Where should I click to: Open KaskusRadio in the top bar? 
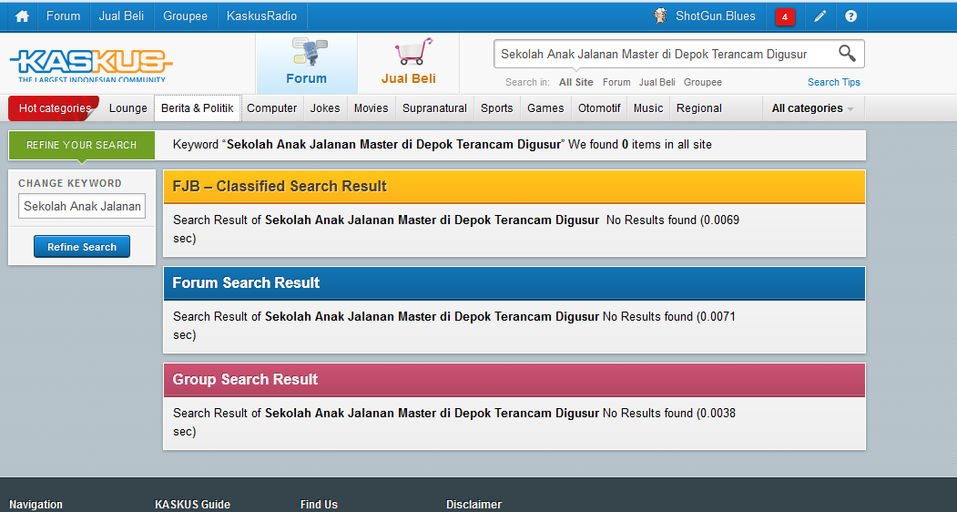point(262,15)
